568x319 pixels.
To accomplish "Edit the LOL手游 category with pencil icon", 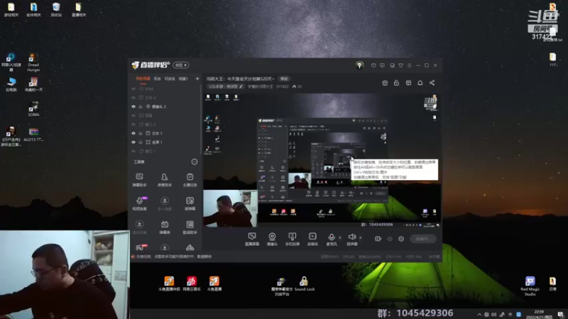I will (241, 86).
